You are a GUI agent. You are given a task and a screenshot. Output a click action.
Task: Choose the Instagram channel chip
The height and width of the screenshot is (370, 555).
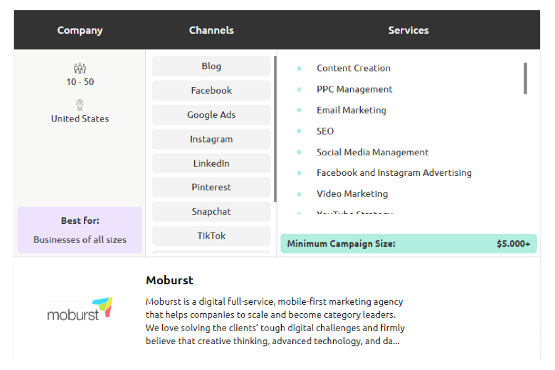pyautogui.click(x=212, y=139)
